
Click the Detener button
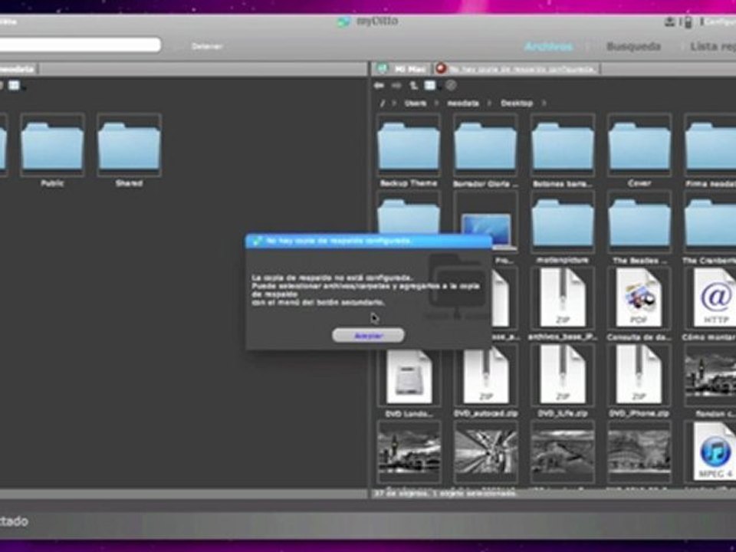207,46
